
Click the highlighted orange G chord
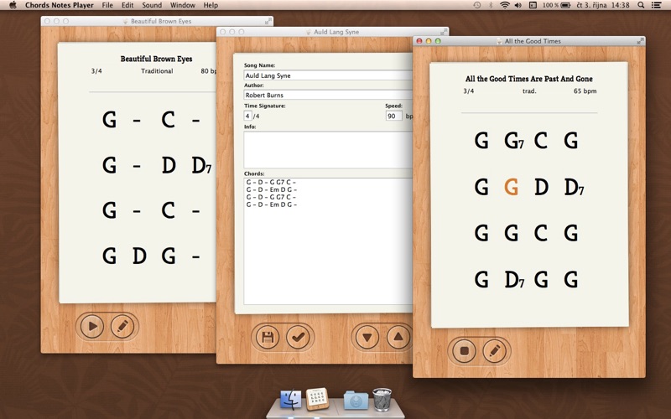512,187
